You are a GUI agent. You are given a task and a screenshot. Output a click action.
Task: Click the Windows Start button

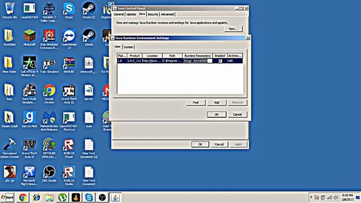click(x=7, y=197)
